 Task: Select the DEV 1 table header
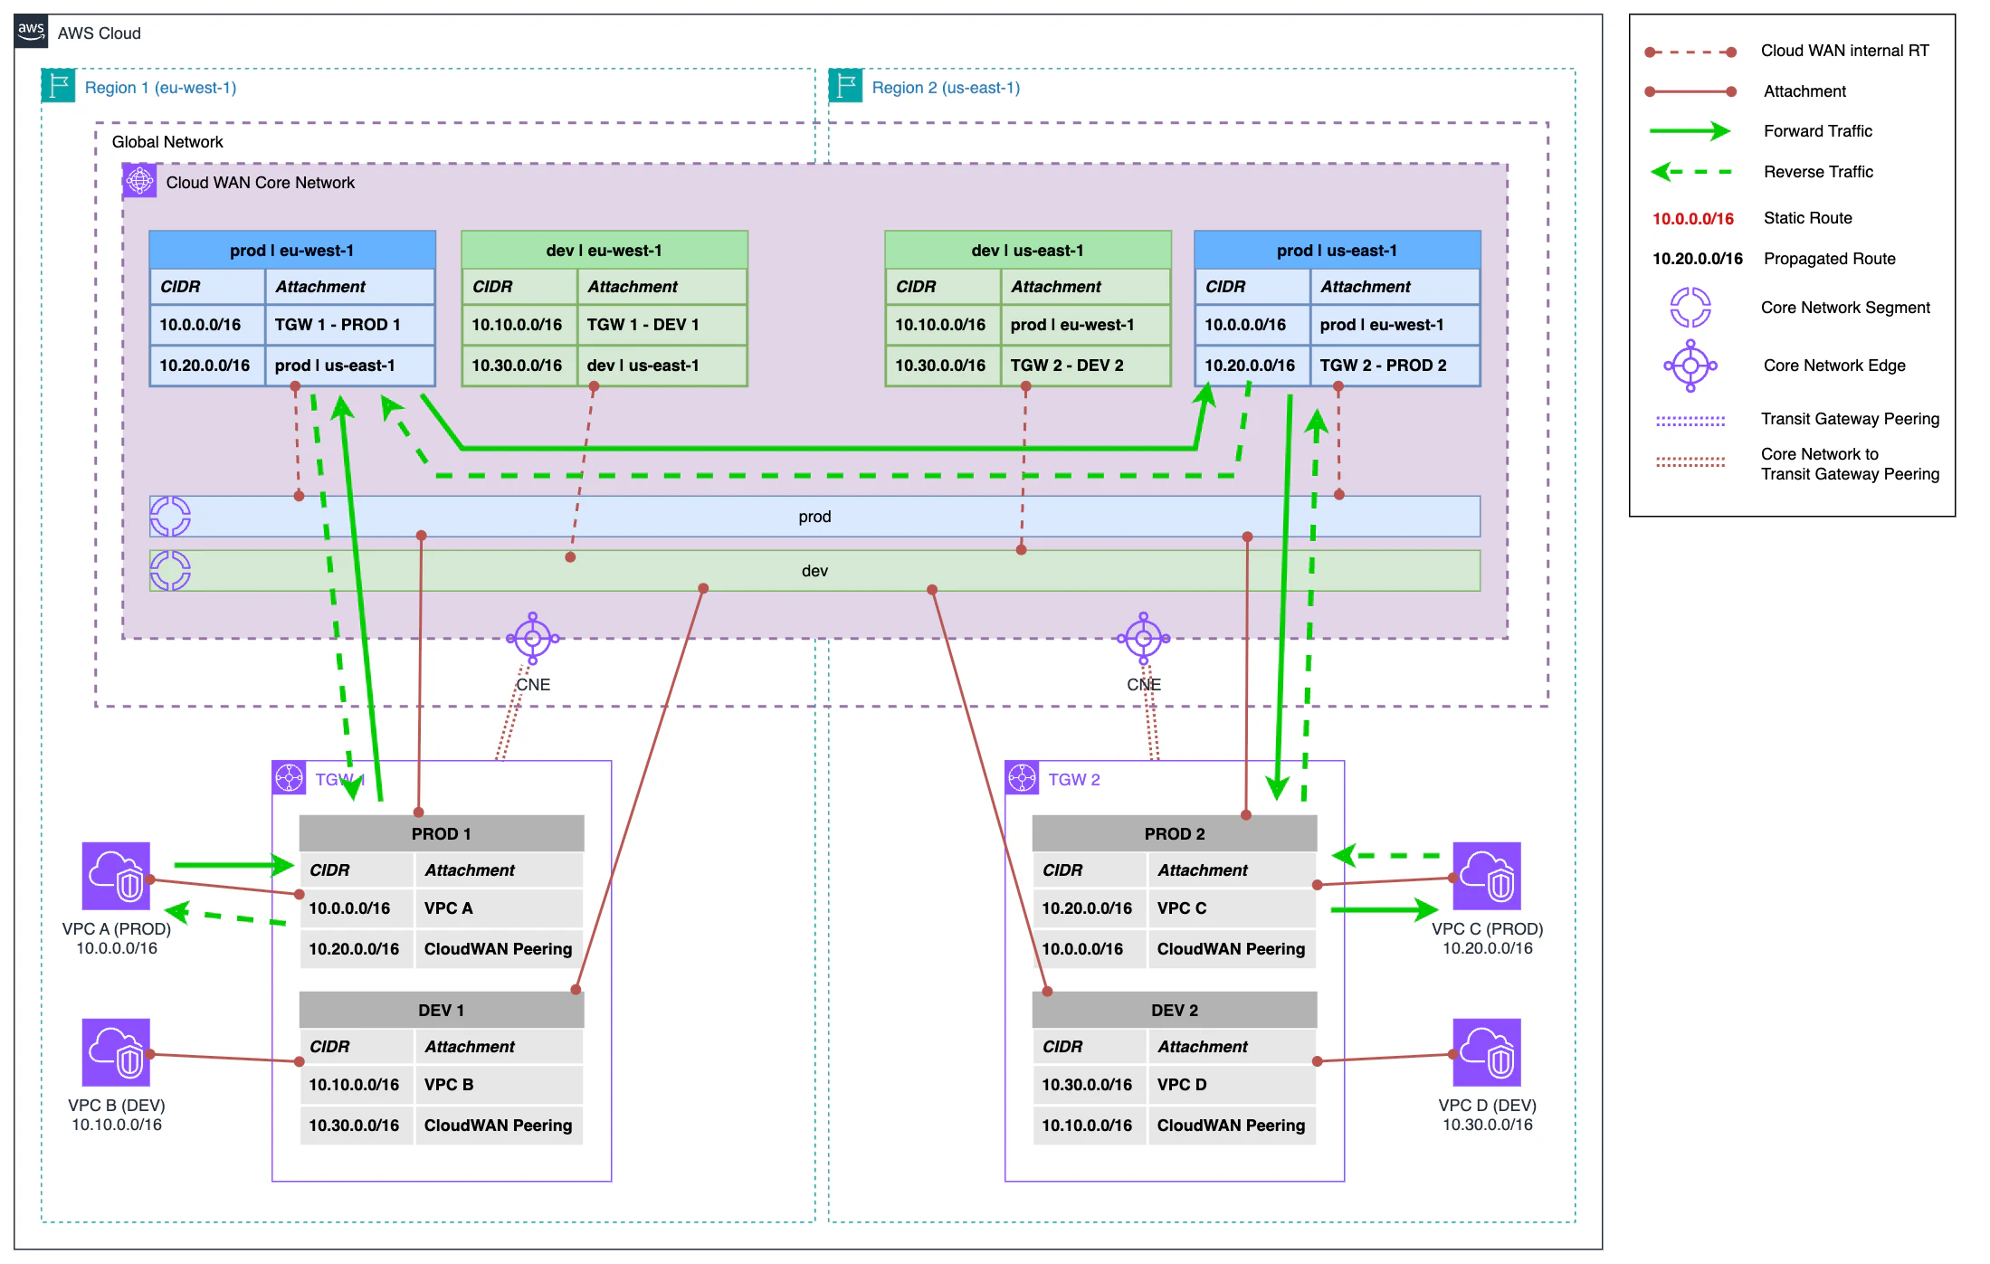440,1010
